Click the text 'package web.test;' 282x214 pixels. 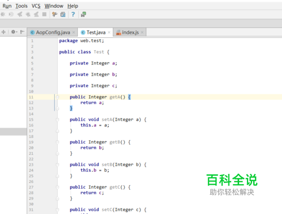pos(81,41)
